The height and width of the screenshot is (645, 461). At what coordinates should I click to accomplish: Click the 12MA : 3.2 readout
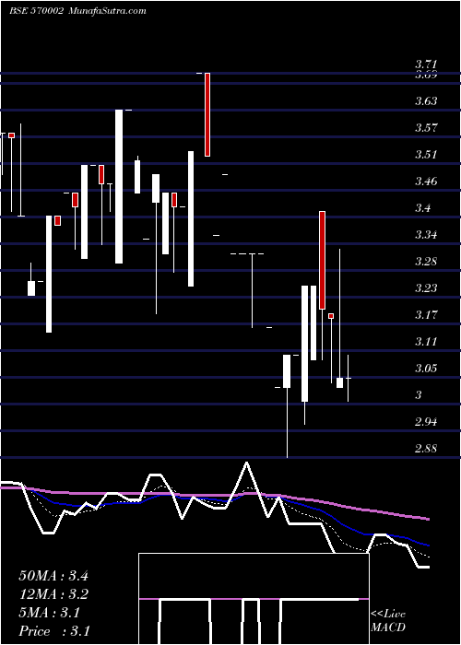(53, 594)
